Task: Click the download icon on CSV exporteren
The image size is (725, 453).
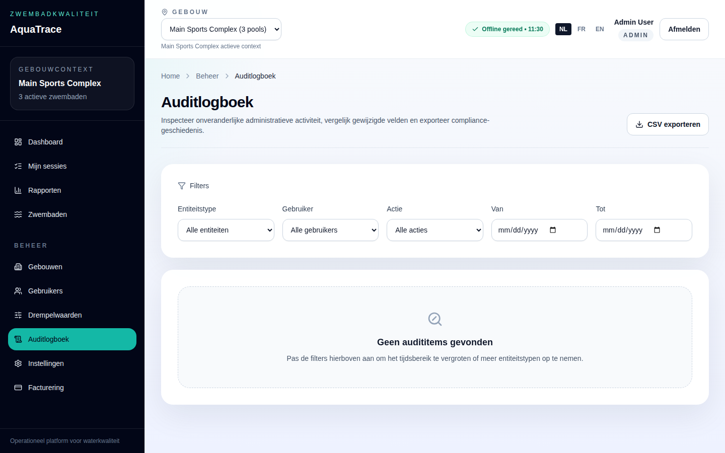Action: (639, 124)
